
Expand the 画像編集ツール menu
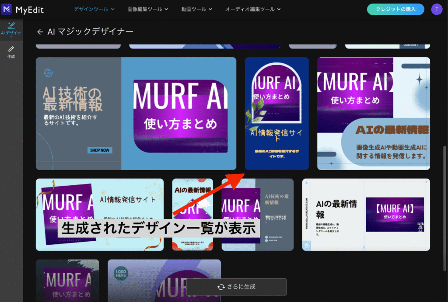(148, 10)
